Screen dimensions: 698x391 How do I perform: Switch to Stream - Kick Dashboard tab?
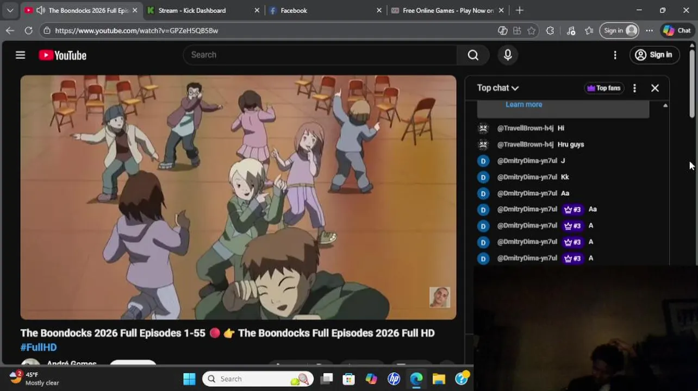pos(192,10)
